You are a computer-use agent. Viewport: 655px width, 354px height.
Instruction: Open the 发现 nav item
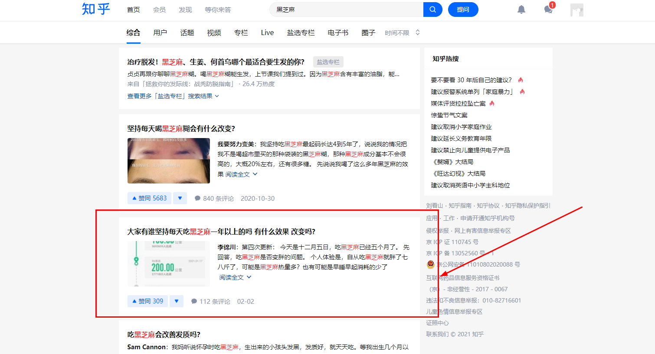185,10
